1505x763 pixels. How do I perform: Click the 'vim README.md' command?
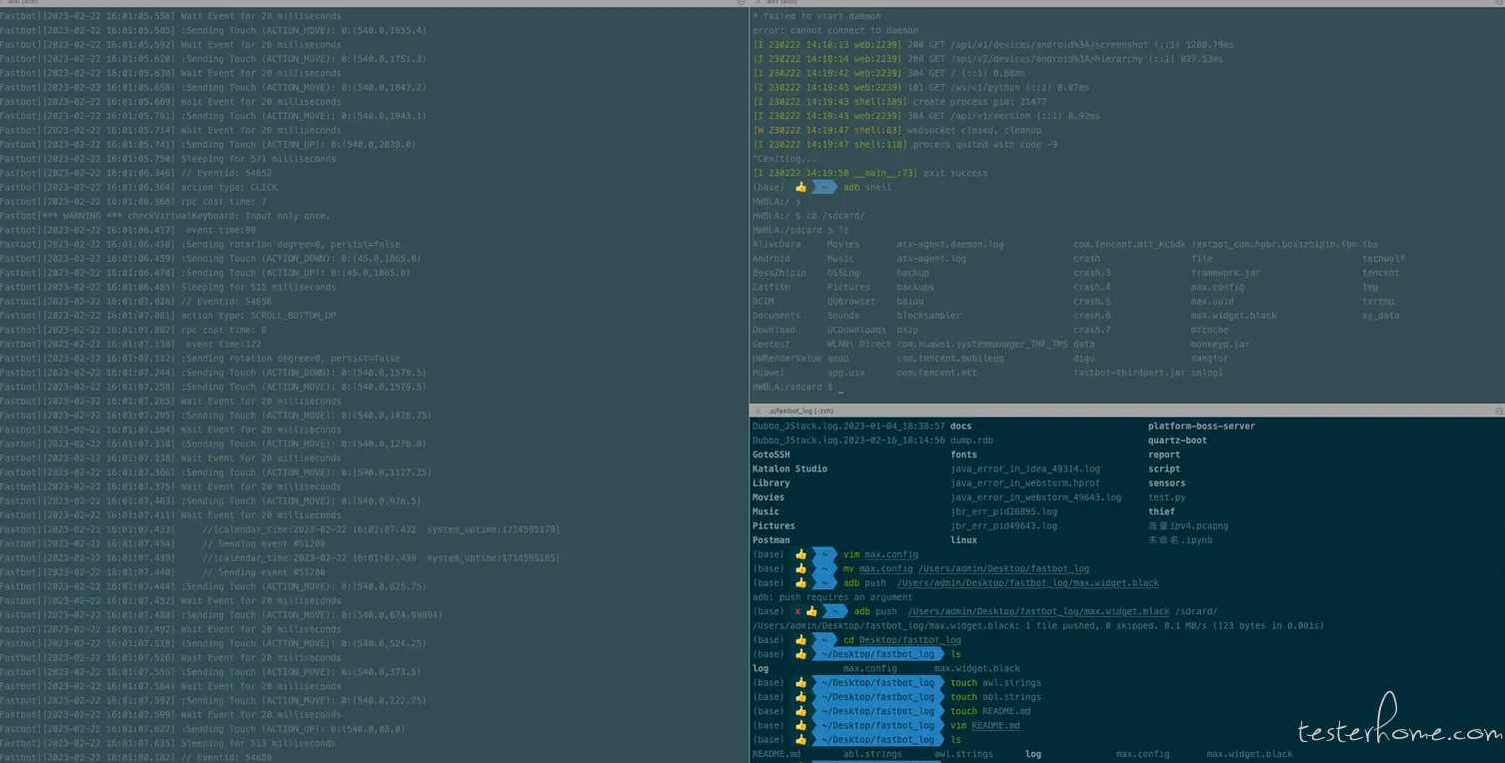point(984,725)
